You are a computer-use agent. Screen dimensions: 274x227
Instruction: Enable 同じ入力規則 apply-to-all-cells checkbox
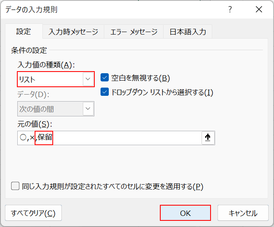(15, 186)
